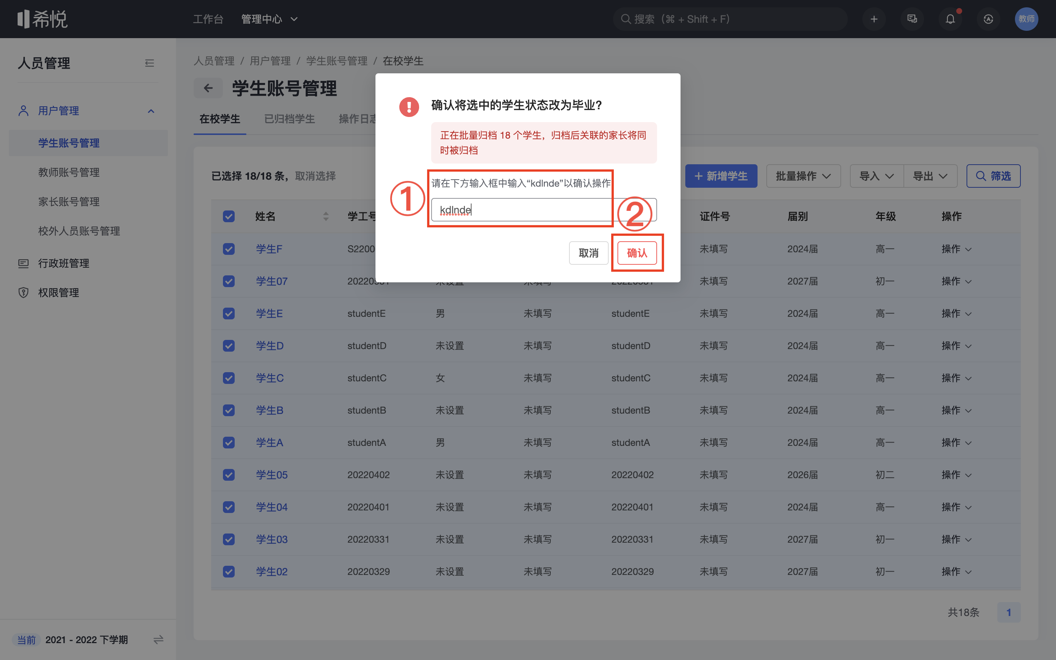This screenshot has height=660, width=1056.
Task: Click the 新增学生 button
Action: [x=721, y=176]
